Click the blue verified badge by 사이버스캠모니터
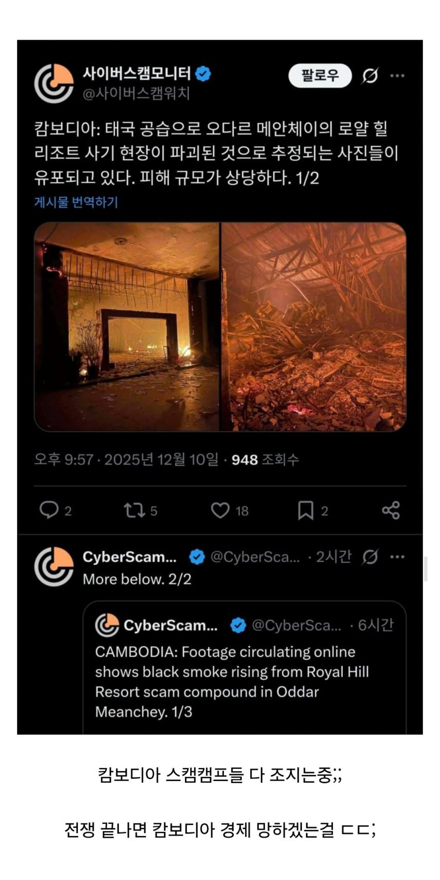 (x=204, y=74)
